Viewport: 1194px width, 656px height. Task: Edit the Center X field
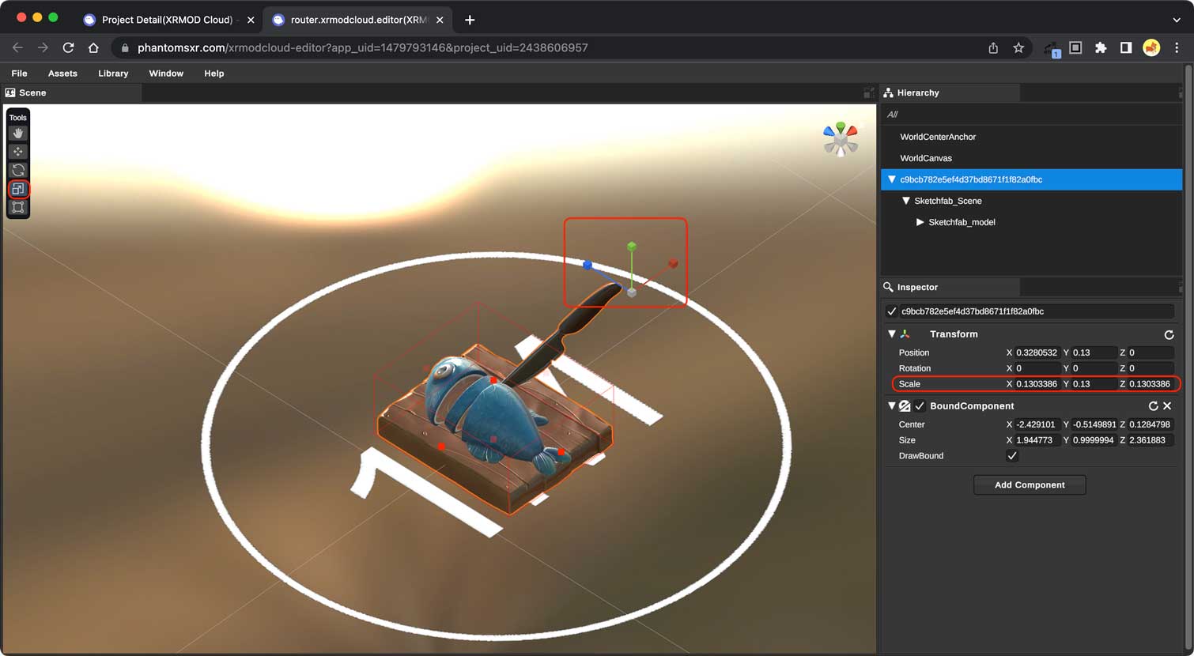click(1037, 424)
